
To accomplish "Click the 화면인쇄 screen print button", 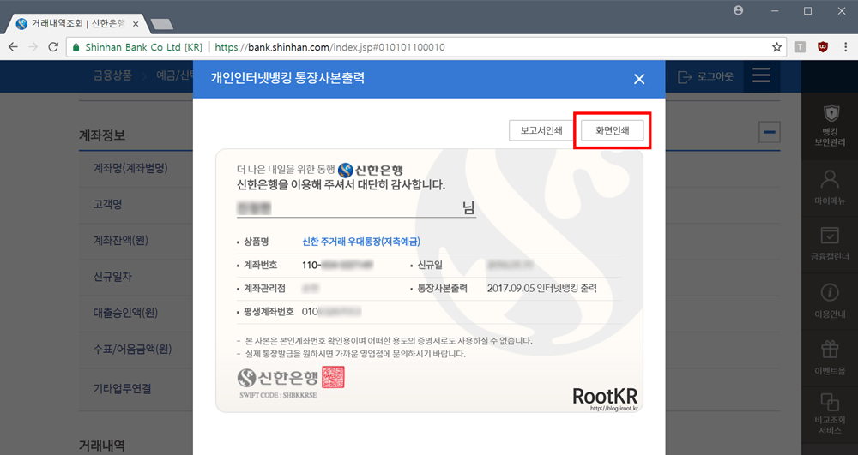I will pyautogui.click(x=613, y=130).
